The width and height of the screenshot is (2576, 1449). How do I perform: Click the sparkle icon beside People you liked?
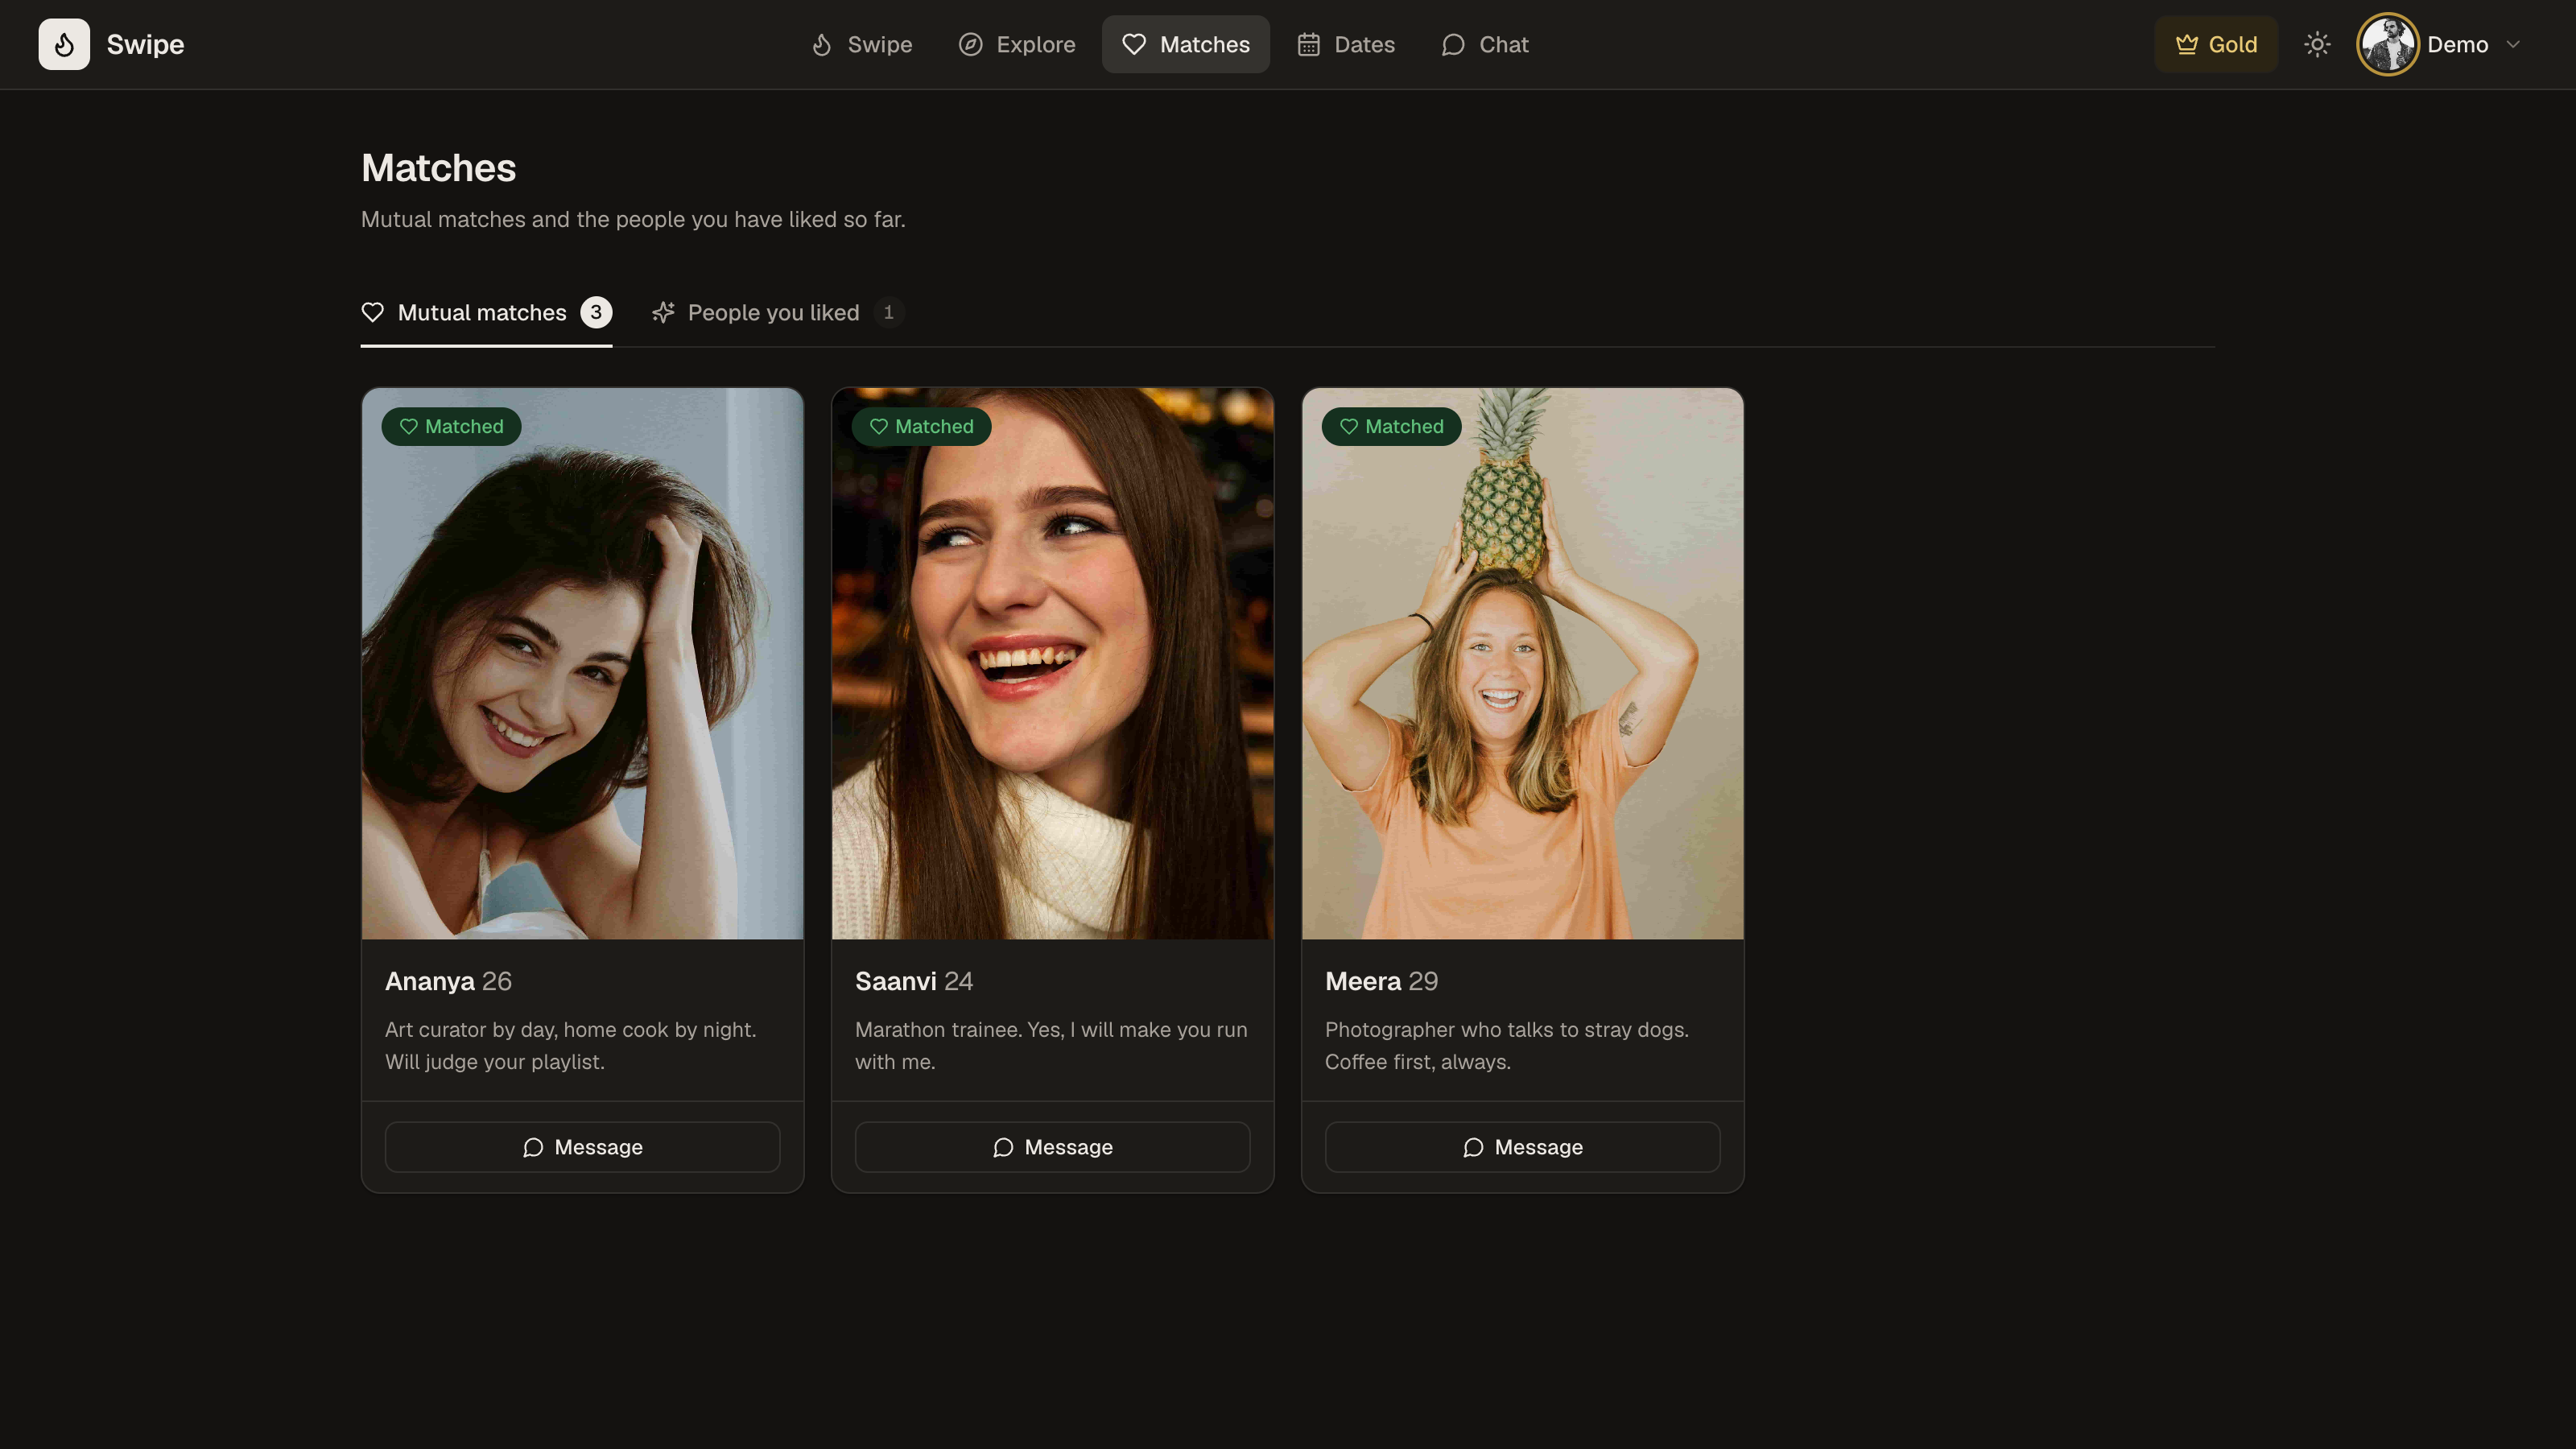click(x=663, y=313)
